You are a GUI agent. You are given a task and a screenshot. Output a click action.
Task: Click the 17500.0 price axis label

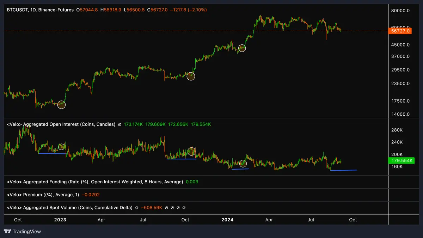[400, 101]
